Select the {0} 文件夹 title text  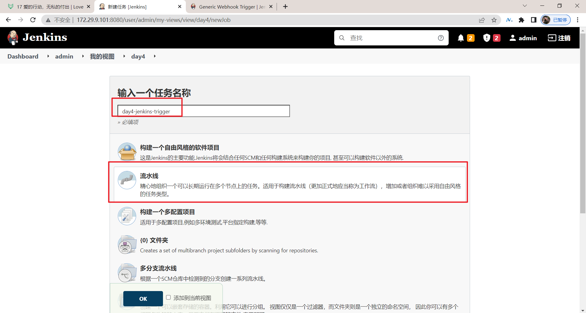154,240
